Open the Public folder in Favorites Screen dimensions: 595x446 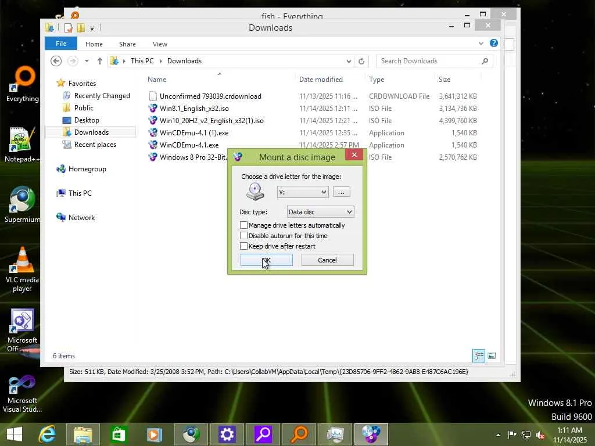pyautogui.click(x=84, y=107)
